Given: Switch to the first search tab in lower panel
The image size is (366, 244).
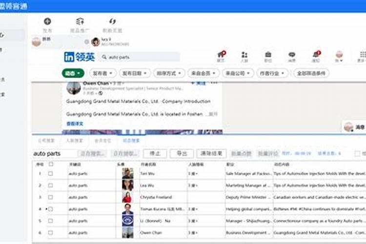Looking at the screenshot, I should [46, 141].
